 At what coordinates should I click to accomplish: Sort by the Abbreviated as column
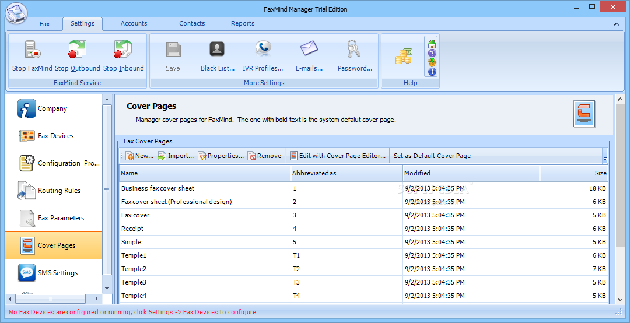(x=346, y=173)
